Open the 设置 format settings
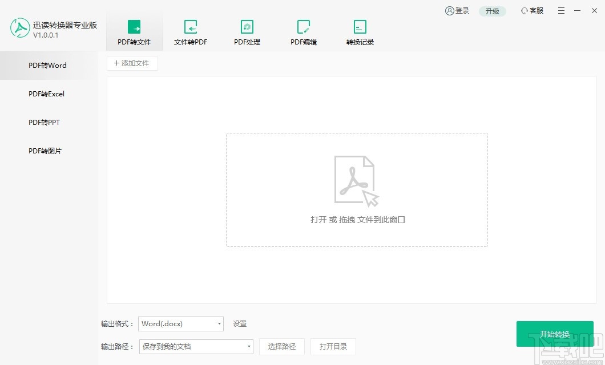 pos(239,323)
